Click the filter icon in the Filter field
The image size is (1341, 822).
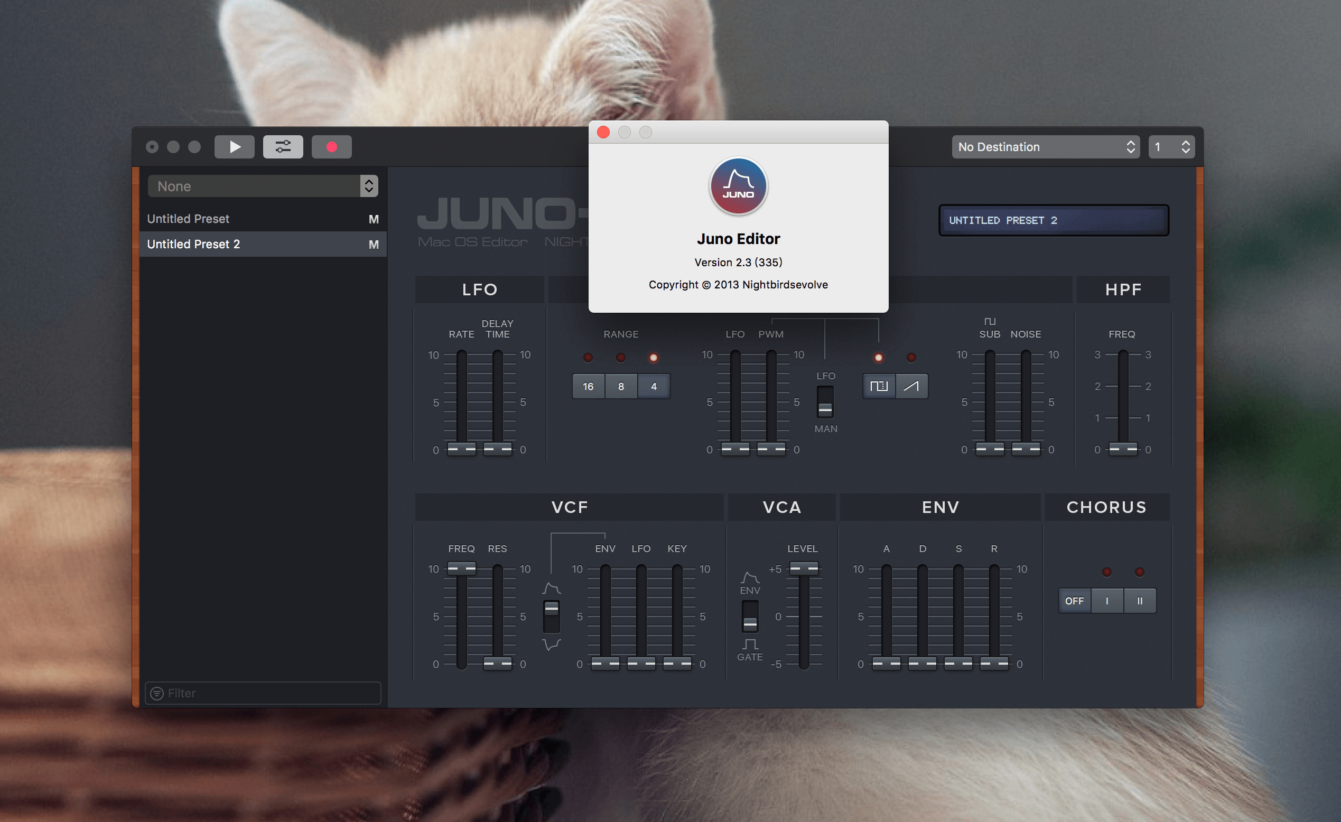point(157,693)
